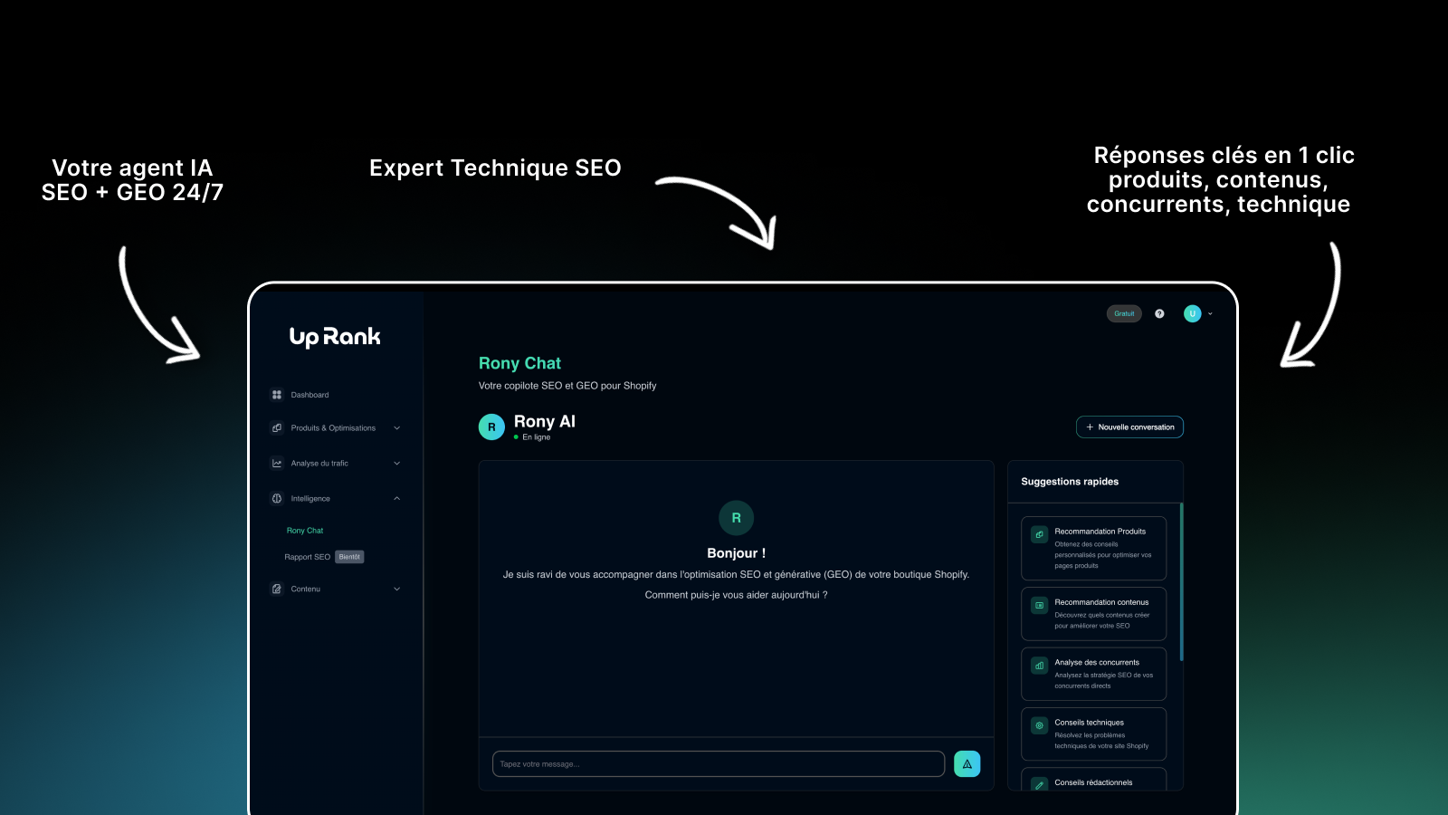Viewport: 1448px width, 815px height.
Task: Click the user avatar U icon
Action: pos(1193,313)
